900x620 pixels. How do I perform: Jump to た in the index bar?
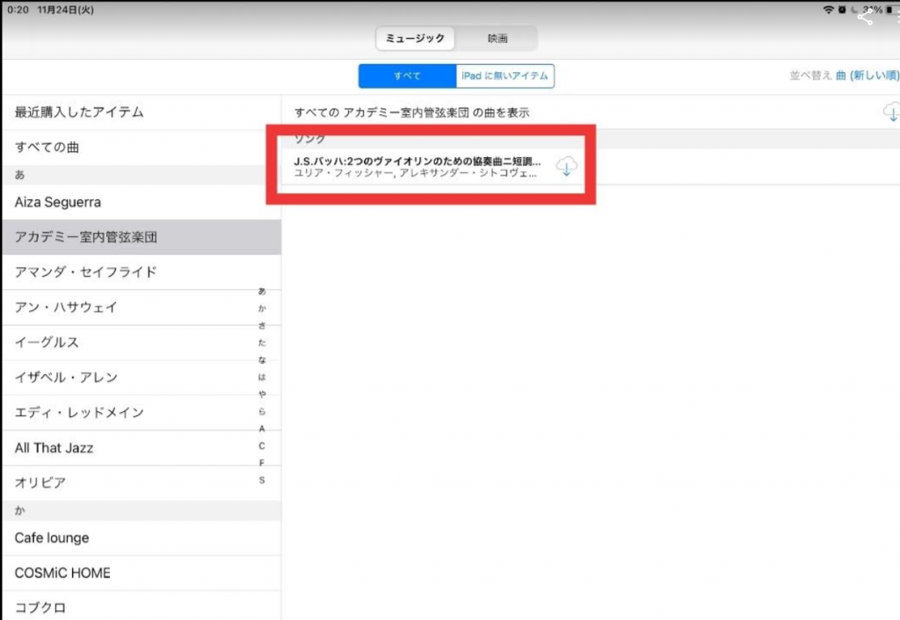click(x=262, y=342)
